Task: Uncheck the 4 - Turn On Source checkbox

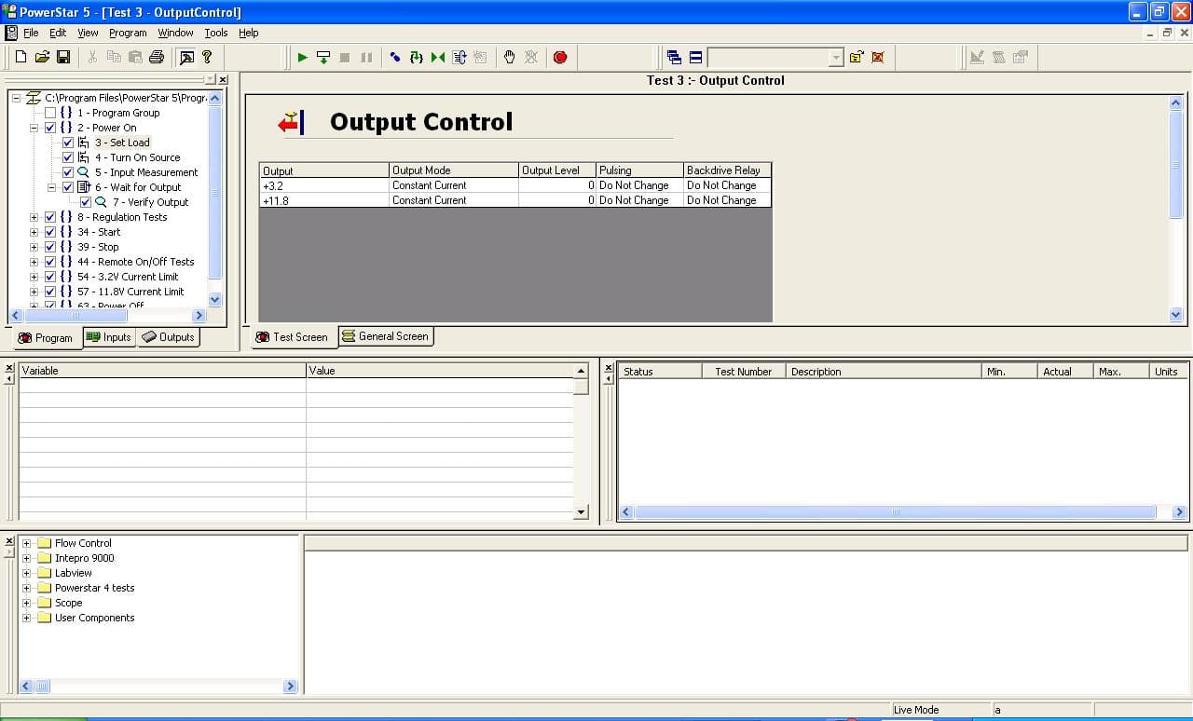Action: [x=68, y=157]
